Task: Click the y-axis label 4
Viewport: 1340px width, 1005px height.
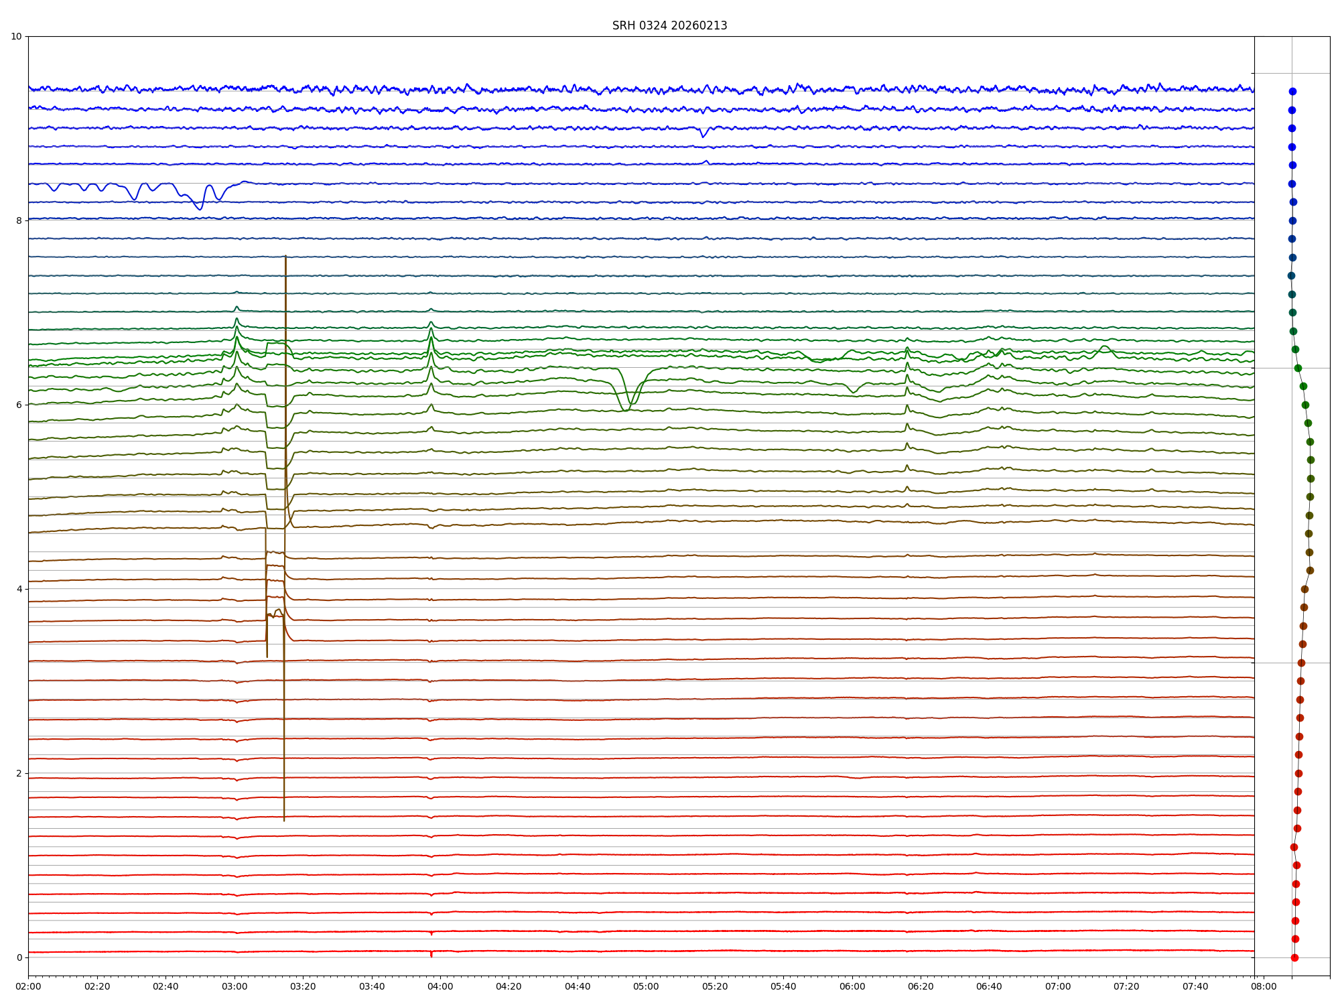Action: point(19,589)
